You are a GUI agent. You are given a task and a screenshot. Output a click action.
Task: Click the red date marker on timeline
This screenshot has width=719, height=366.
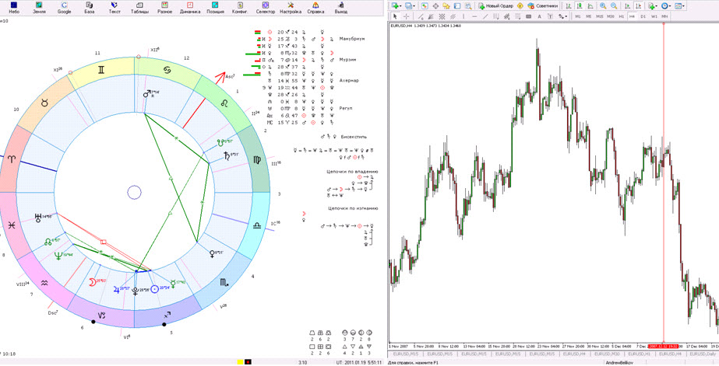(663, 346)
